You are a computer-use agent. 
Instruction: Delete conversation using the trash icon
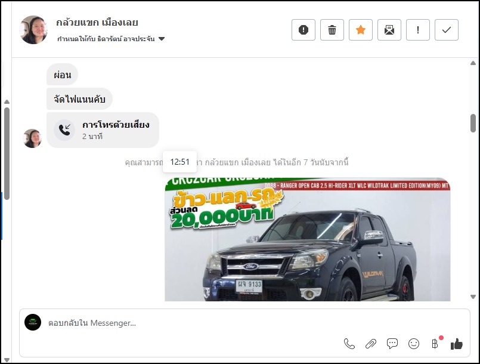point(332,30)
